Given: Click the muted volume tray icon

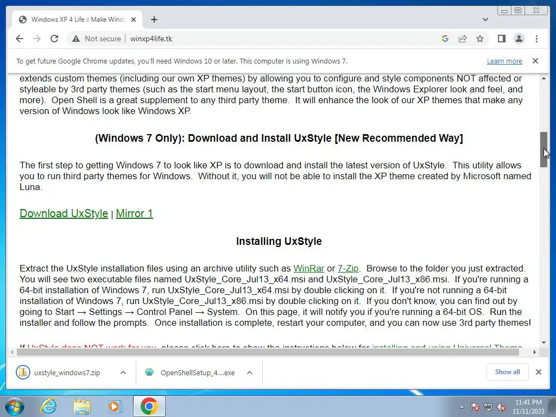Looking at the screenshot, I should (x=501, y=407).
